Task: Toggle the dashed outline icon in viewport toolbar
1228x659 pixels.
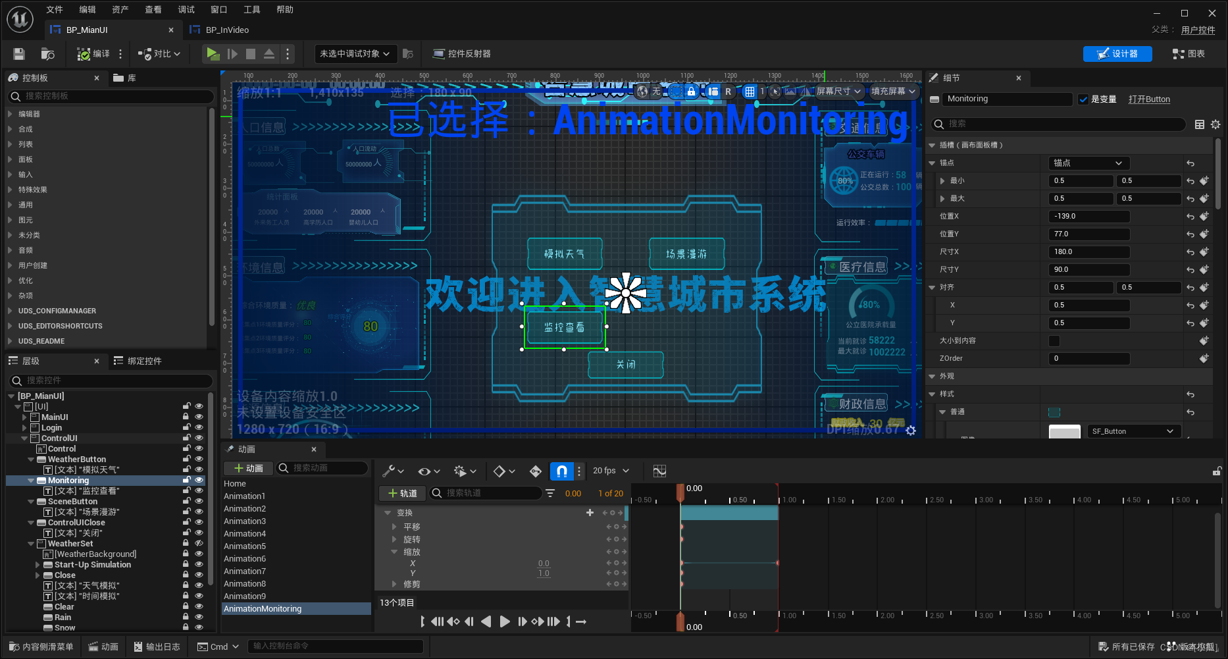Action: [676, 92]
